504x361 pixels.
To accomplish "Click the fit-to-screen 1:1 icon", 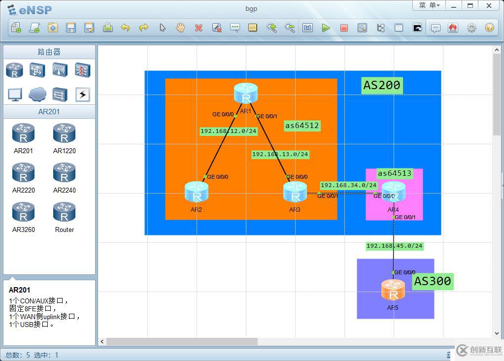I will (307, 28).
